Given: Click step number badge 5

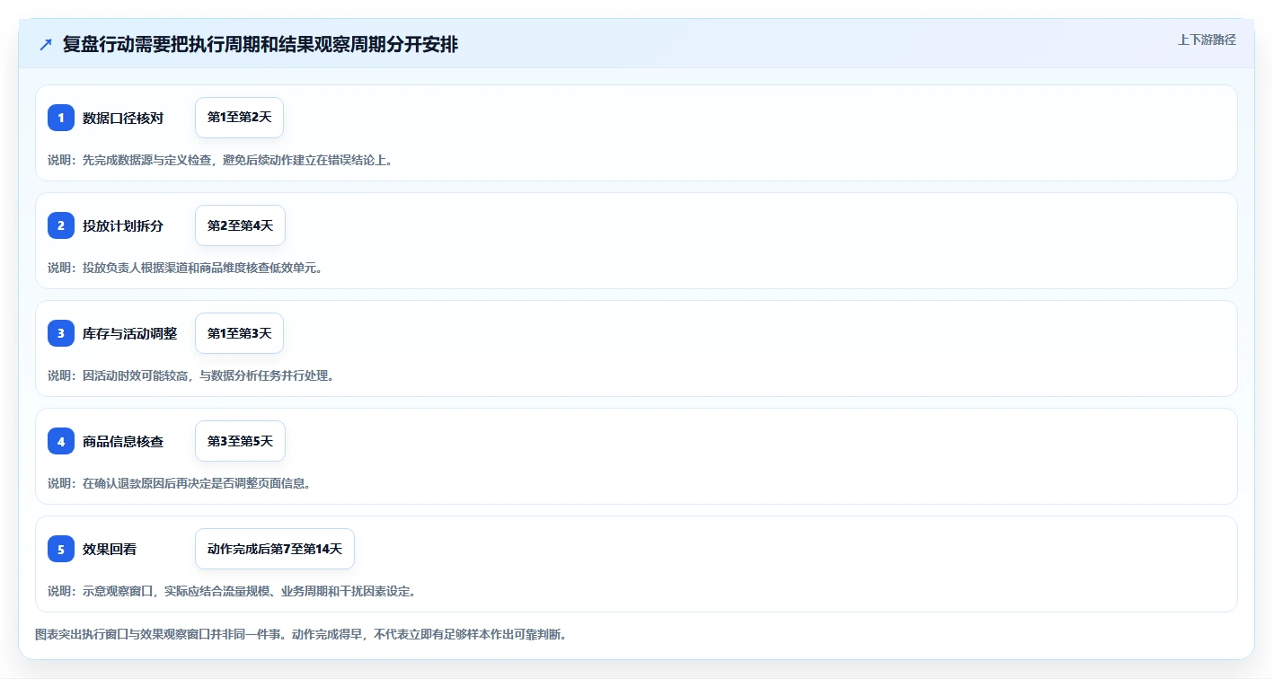Looking at the screenshot, I should click(x=61, y=549).
